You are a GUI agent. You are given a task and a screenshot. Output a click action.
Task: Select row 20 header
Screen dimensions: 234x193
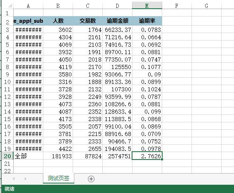pyautogui.click(x=7, y=156)
